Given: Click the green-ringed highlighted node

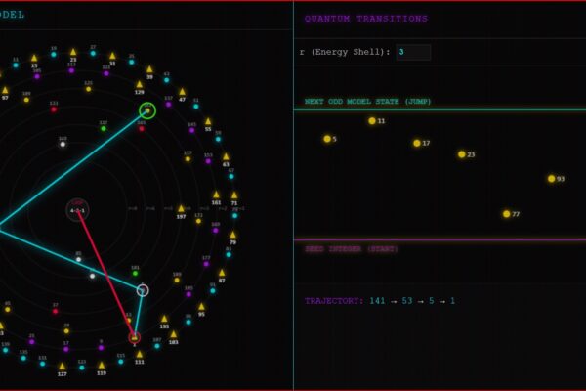Looking at the screenshot, I should tap(147, 110).
